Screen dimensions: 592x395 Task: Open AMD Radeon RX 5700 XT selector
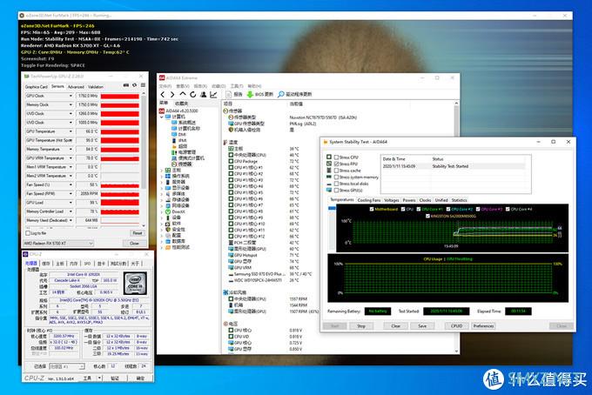point(58,244)
